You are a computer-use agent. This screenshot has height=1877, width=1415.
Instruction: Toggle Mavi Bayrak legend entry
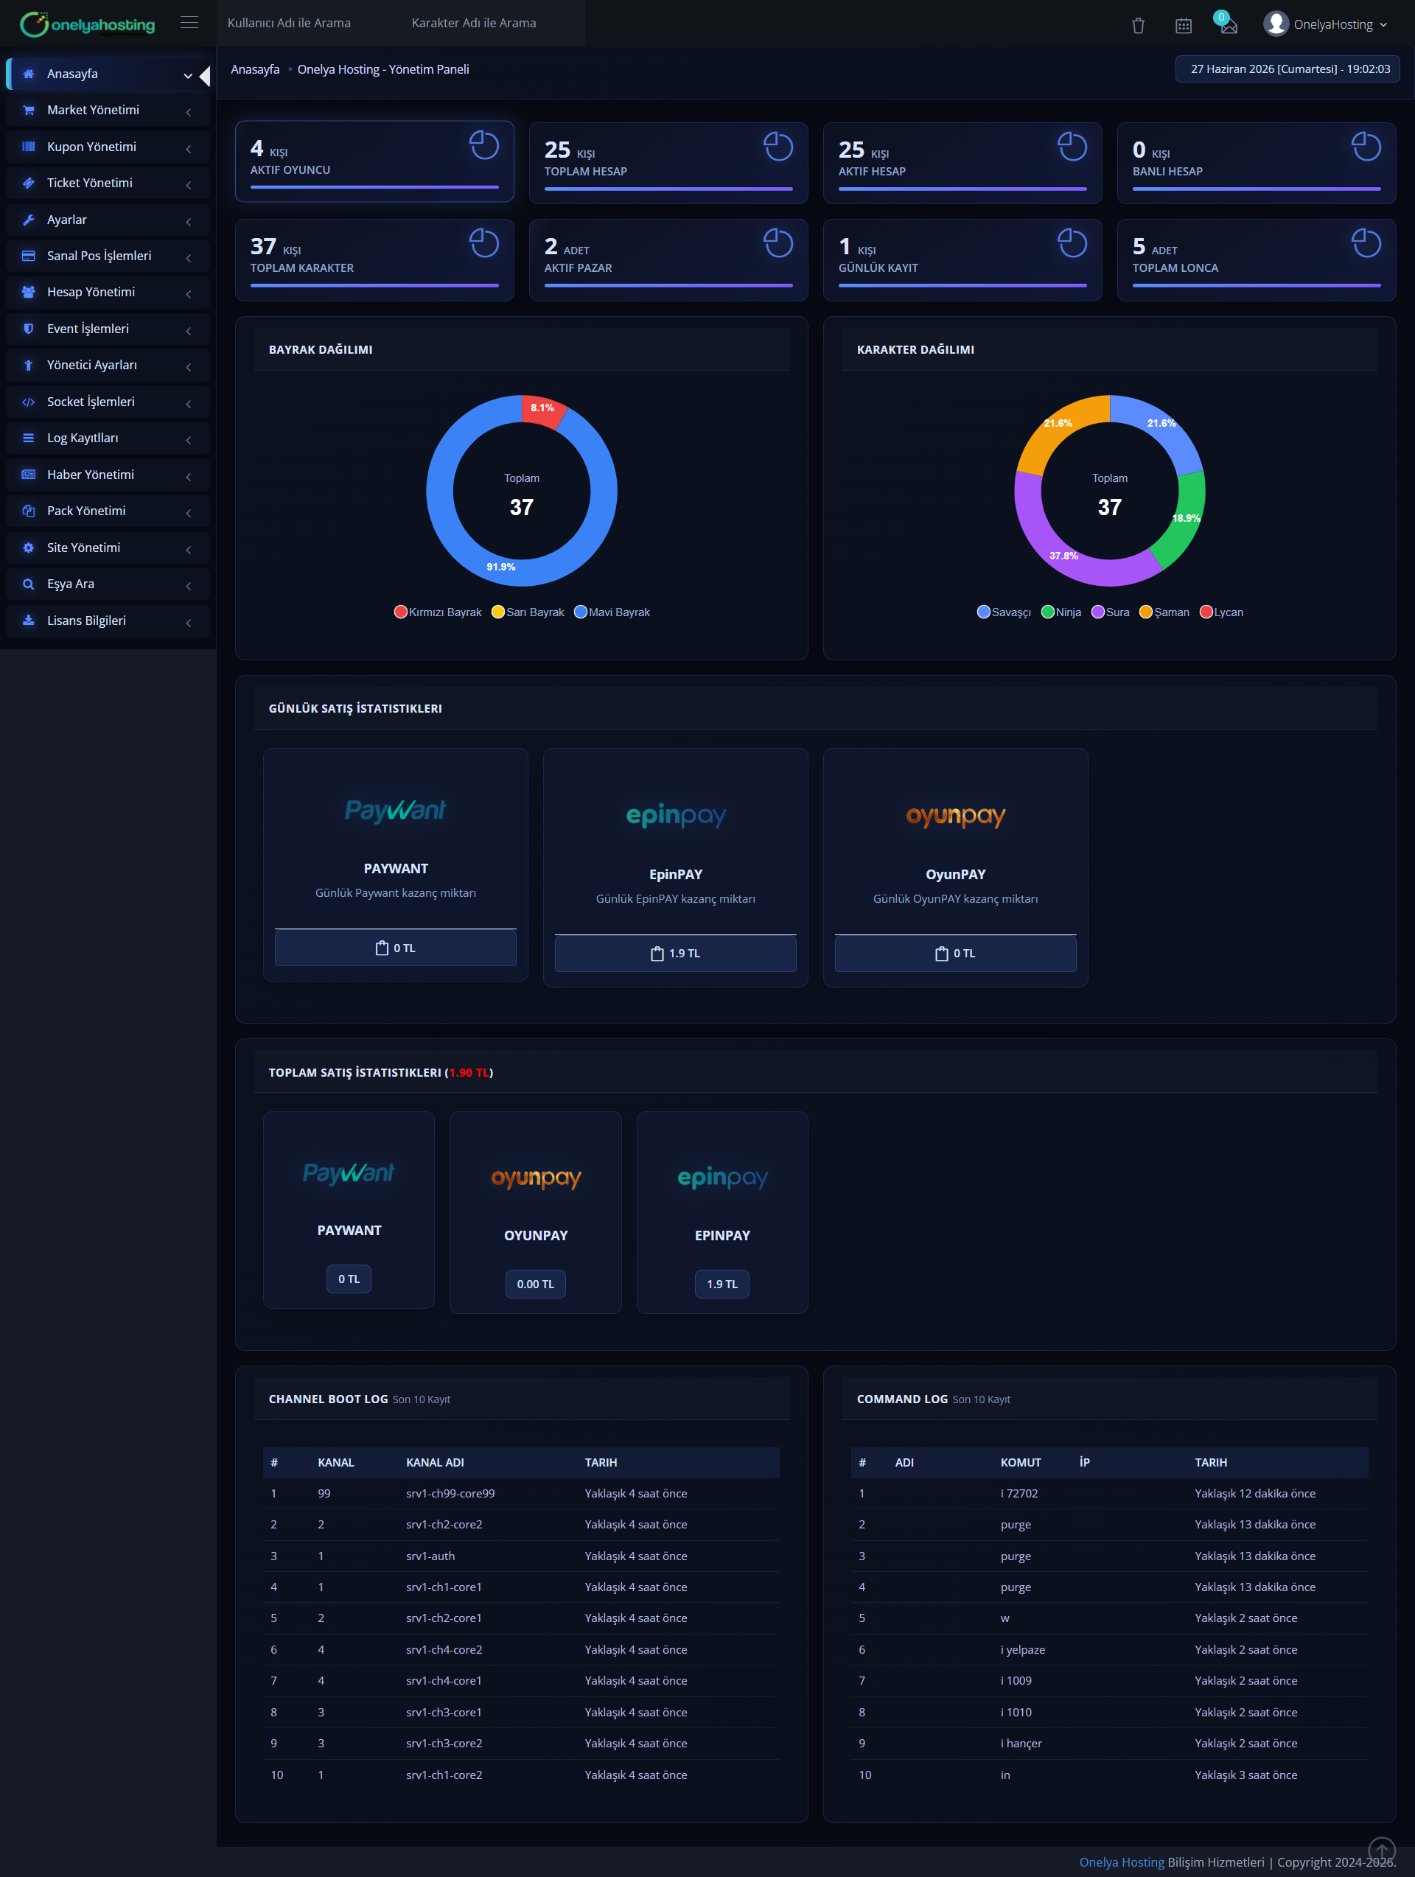click(612, 612)
